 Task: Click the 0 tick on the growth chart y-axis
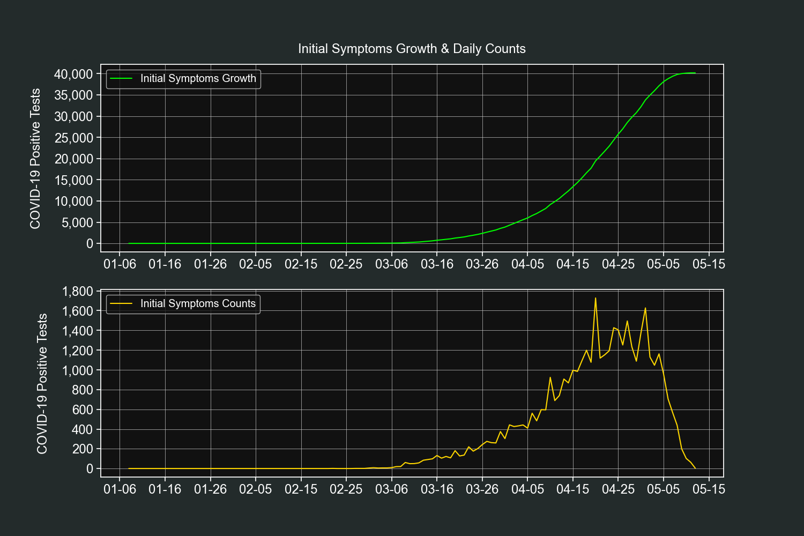90,244
